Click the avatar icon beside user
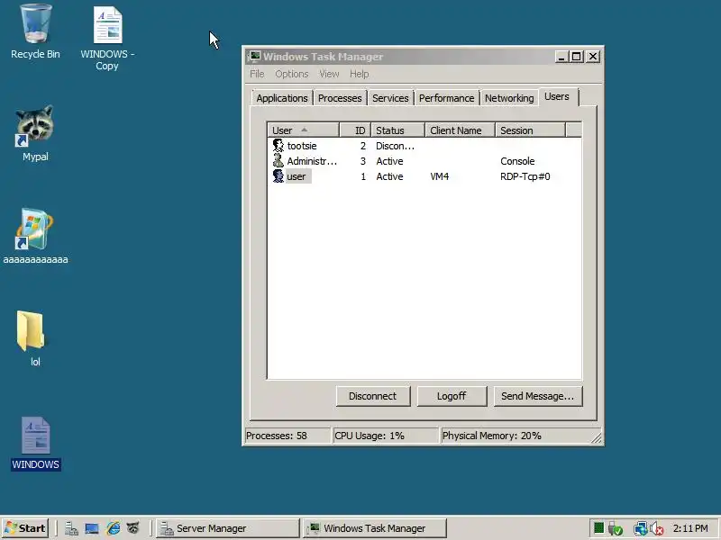Viewport: 721px width, 540px height. (278, 176)
